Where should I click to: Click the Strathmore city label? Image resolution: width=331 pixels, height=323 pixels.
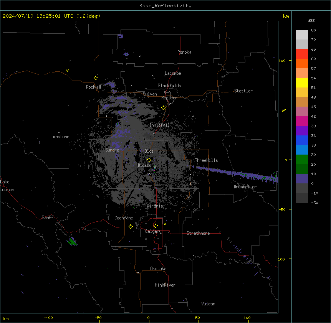pyautogui.click(x=198, y=233)
